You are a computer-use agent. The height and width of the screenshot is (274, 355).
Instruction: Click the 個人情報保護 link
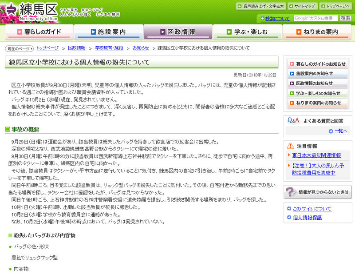pos(307,218)
